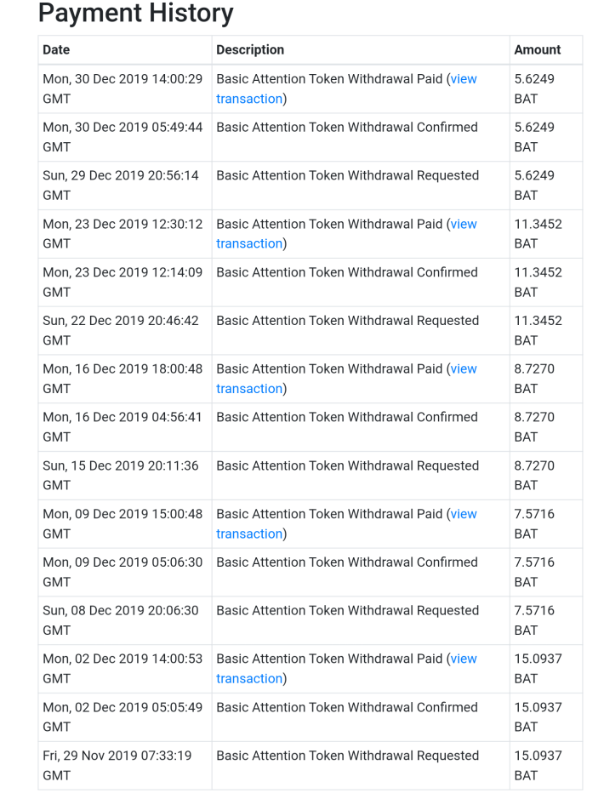604x799 pixels.
Task: Click the Date column header
Action: 56,50
